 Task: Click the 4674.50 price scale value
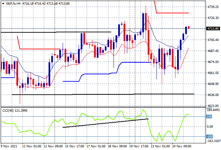pos(213,62)
